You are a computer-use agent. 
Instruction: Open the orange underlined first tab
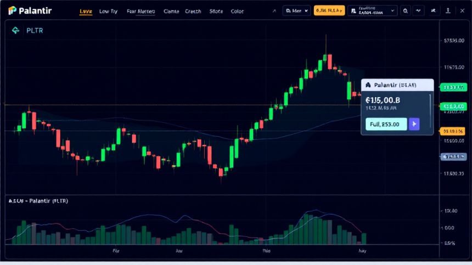click(x=86, y=12)
